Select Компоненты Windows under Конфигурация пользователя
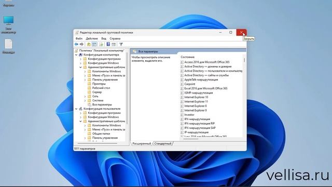Screen dimensions: 332x187 [x=106, y=125]
